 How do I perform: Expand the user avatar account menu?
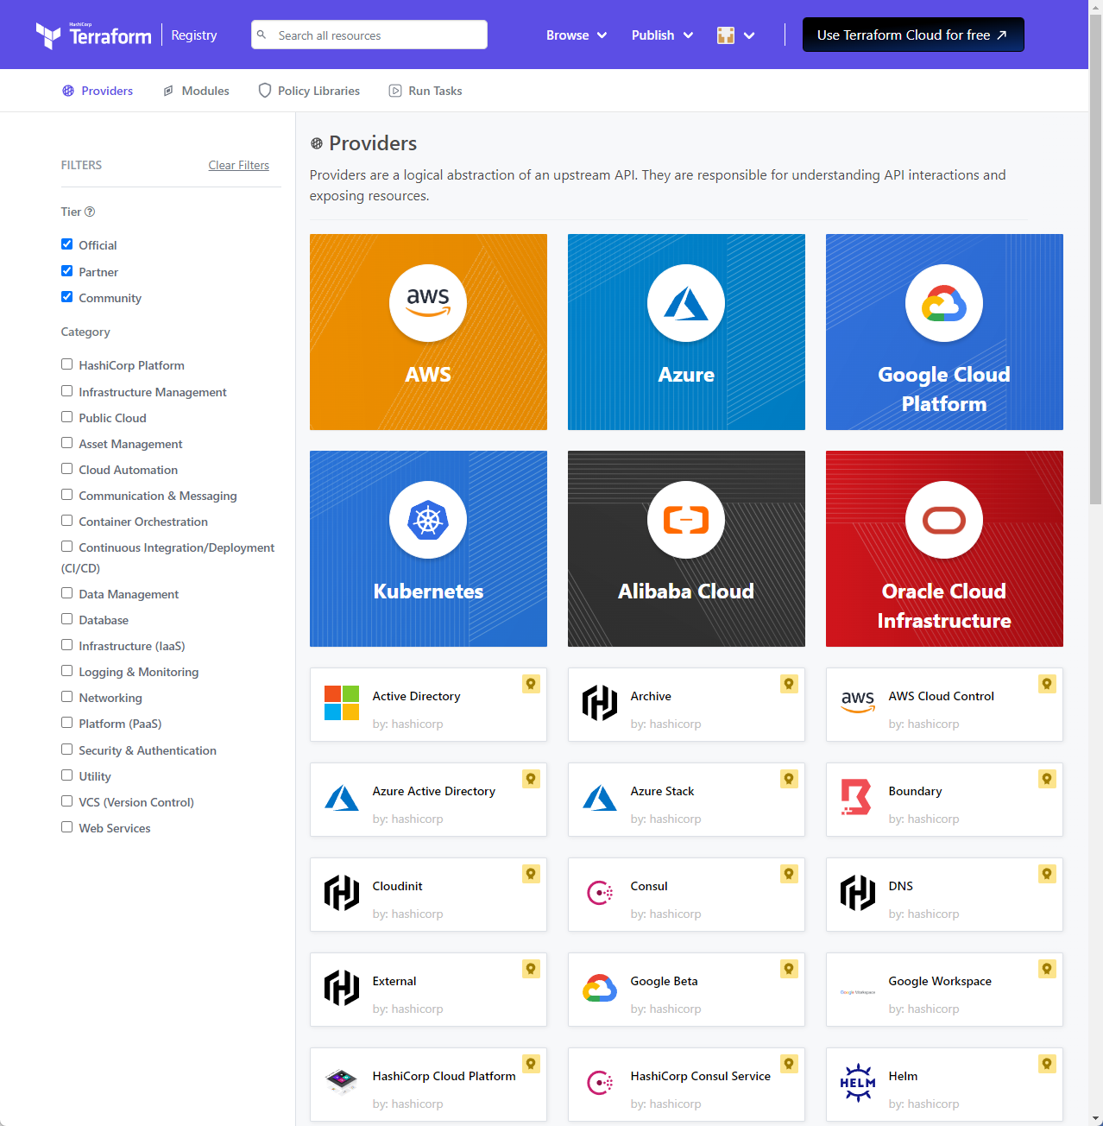pos(735,35)
